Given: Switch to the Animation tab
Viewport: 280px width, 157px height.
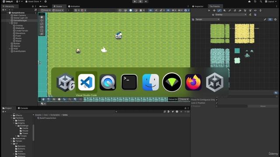Looking at the screenshot, I should click(x=74, y=6).
